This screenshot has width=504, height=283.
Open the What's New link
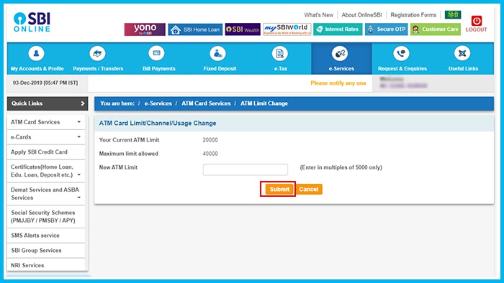[319, 15]
